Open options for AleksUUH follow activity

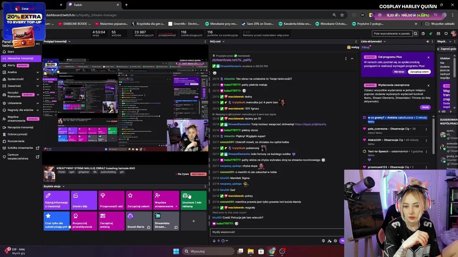(x=426, y=141)
